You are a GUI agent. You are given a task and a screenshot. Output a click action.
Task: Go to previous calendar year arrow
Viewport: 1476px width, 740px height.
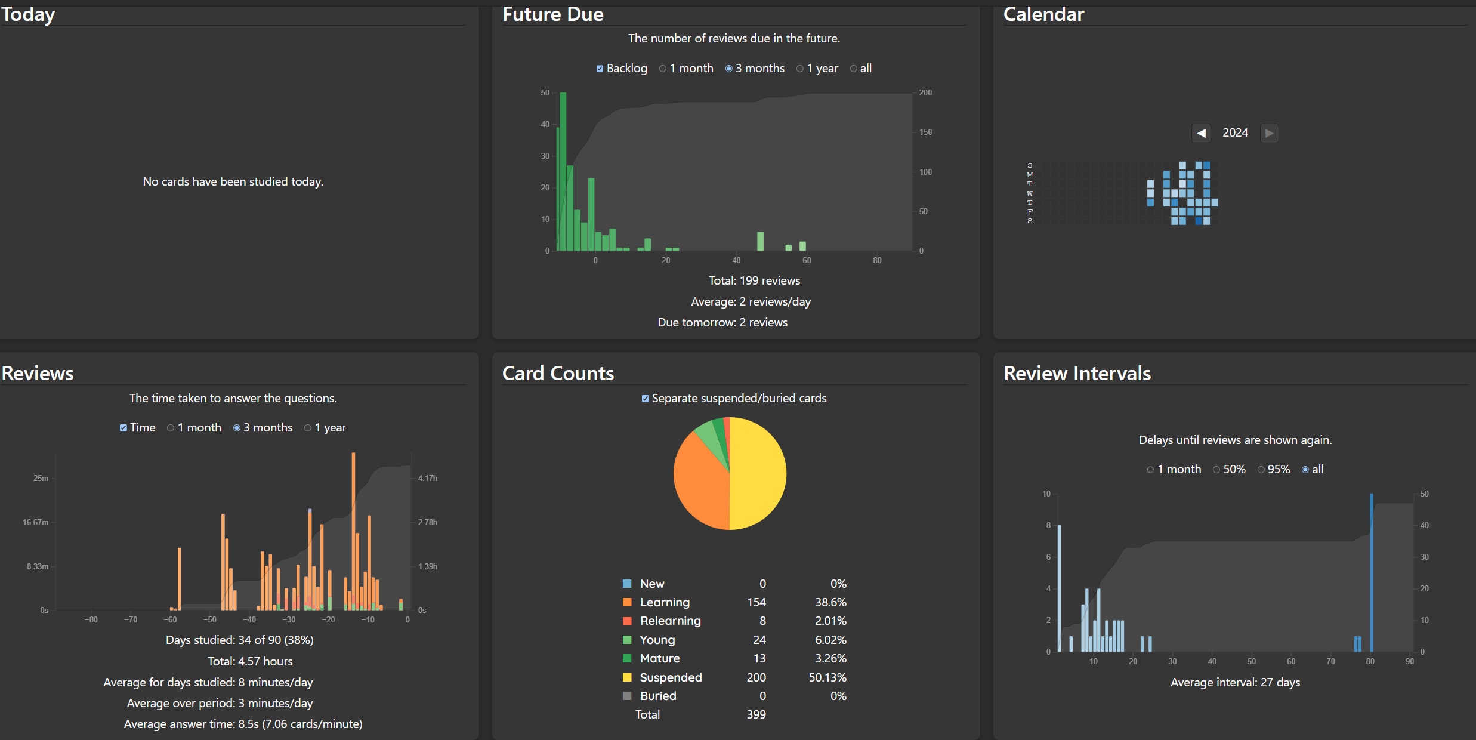1201,133
